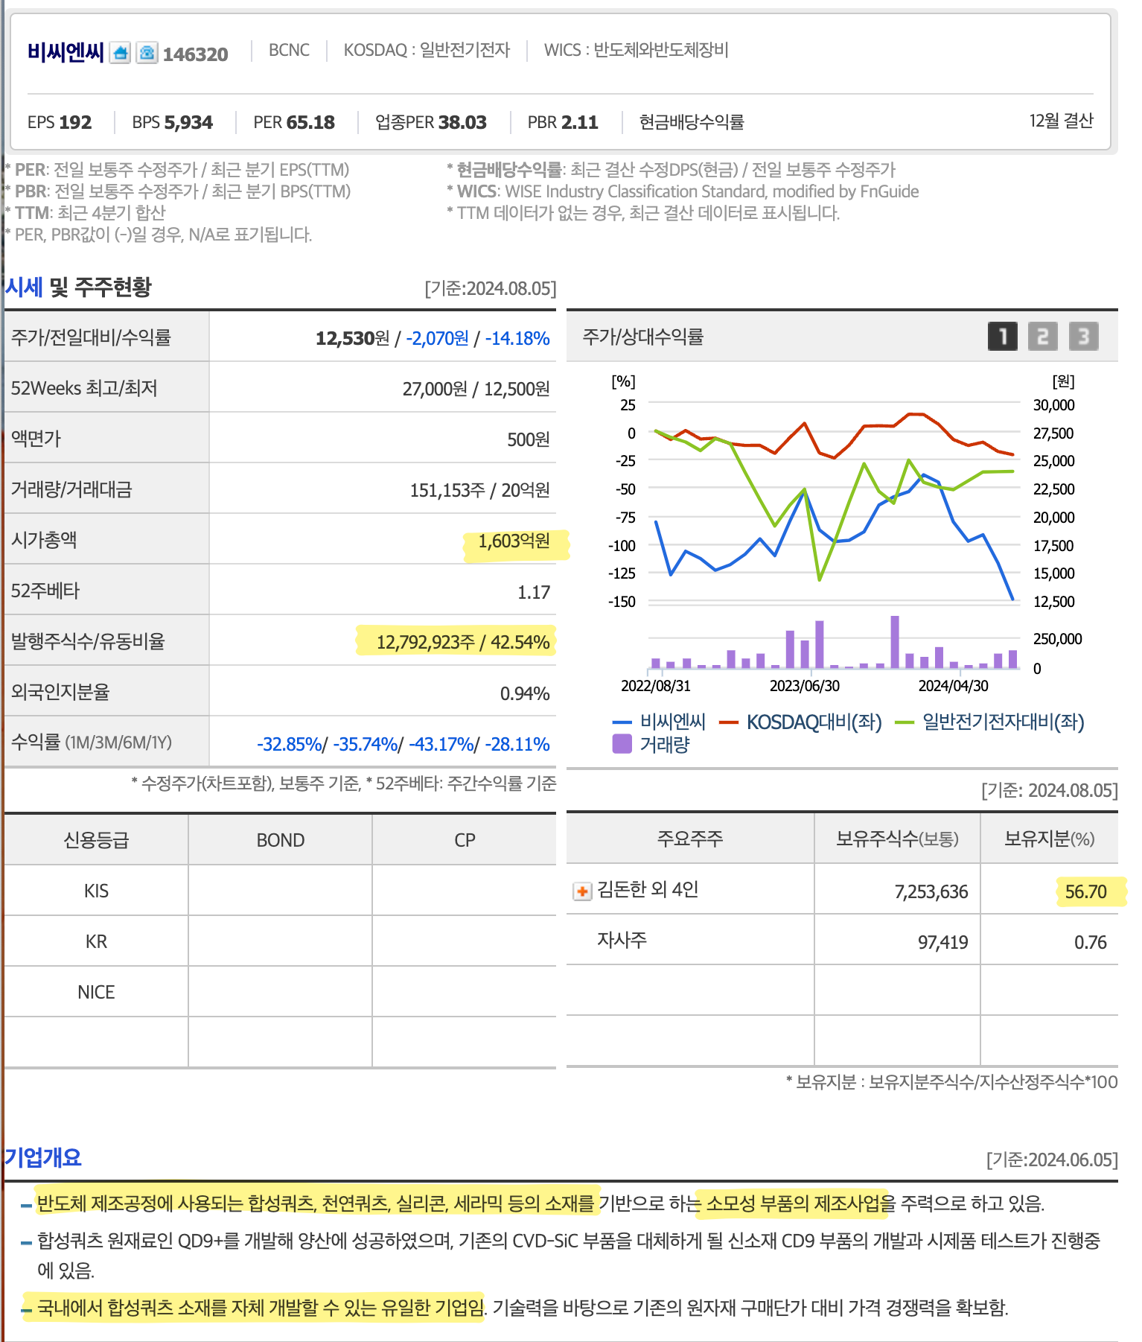Click the [기준:2024.06.05] date label
The image size is (1142, 1342).
pyautogui.click(x=1052, y=1160)
